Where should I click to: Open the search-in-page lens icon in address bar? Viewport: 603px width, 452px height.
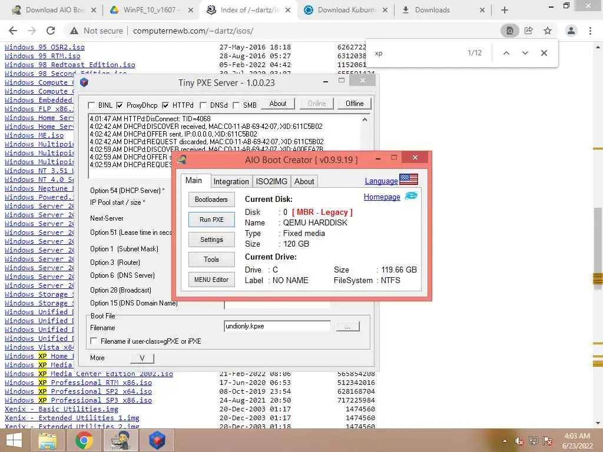509,31
